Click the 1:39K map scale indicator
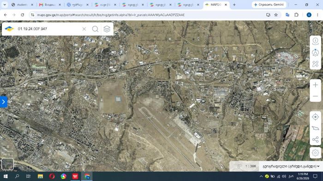Screen dimensions: 323x181 tap(251, 166)
